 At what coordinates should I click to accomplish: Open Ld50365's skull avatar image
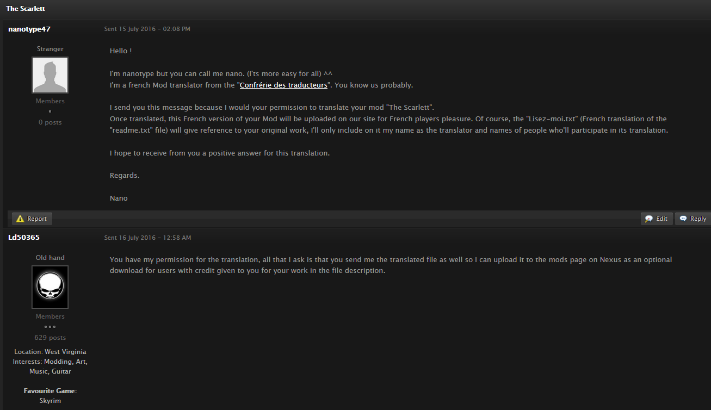point(50,287)
